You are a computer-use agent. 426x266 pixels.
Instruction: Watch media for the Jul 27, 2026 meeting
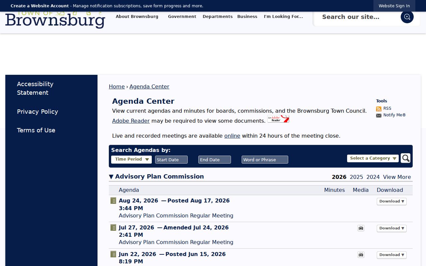tap(361, 228)
